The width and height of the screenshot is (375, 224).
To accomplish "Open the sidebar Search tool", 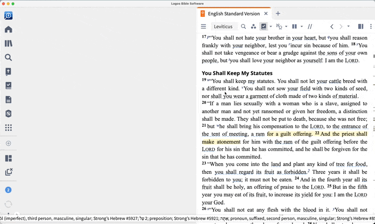I will [x=8, y=57].
